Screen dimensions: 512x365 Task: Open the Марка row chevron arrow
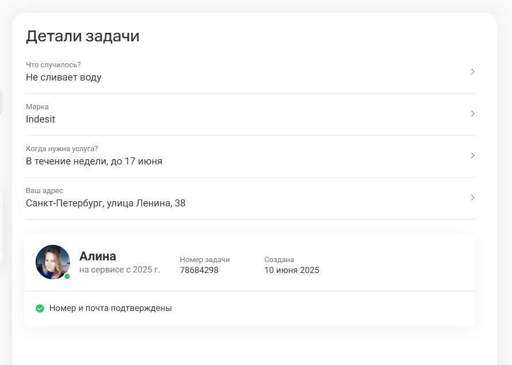coord(472,114)
